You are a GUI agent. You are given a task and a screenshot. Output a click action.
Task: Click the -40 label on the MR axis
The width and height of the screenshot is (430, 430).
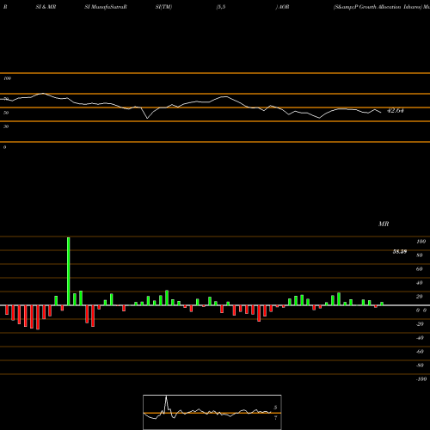pos(420,338)
